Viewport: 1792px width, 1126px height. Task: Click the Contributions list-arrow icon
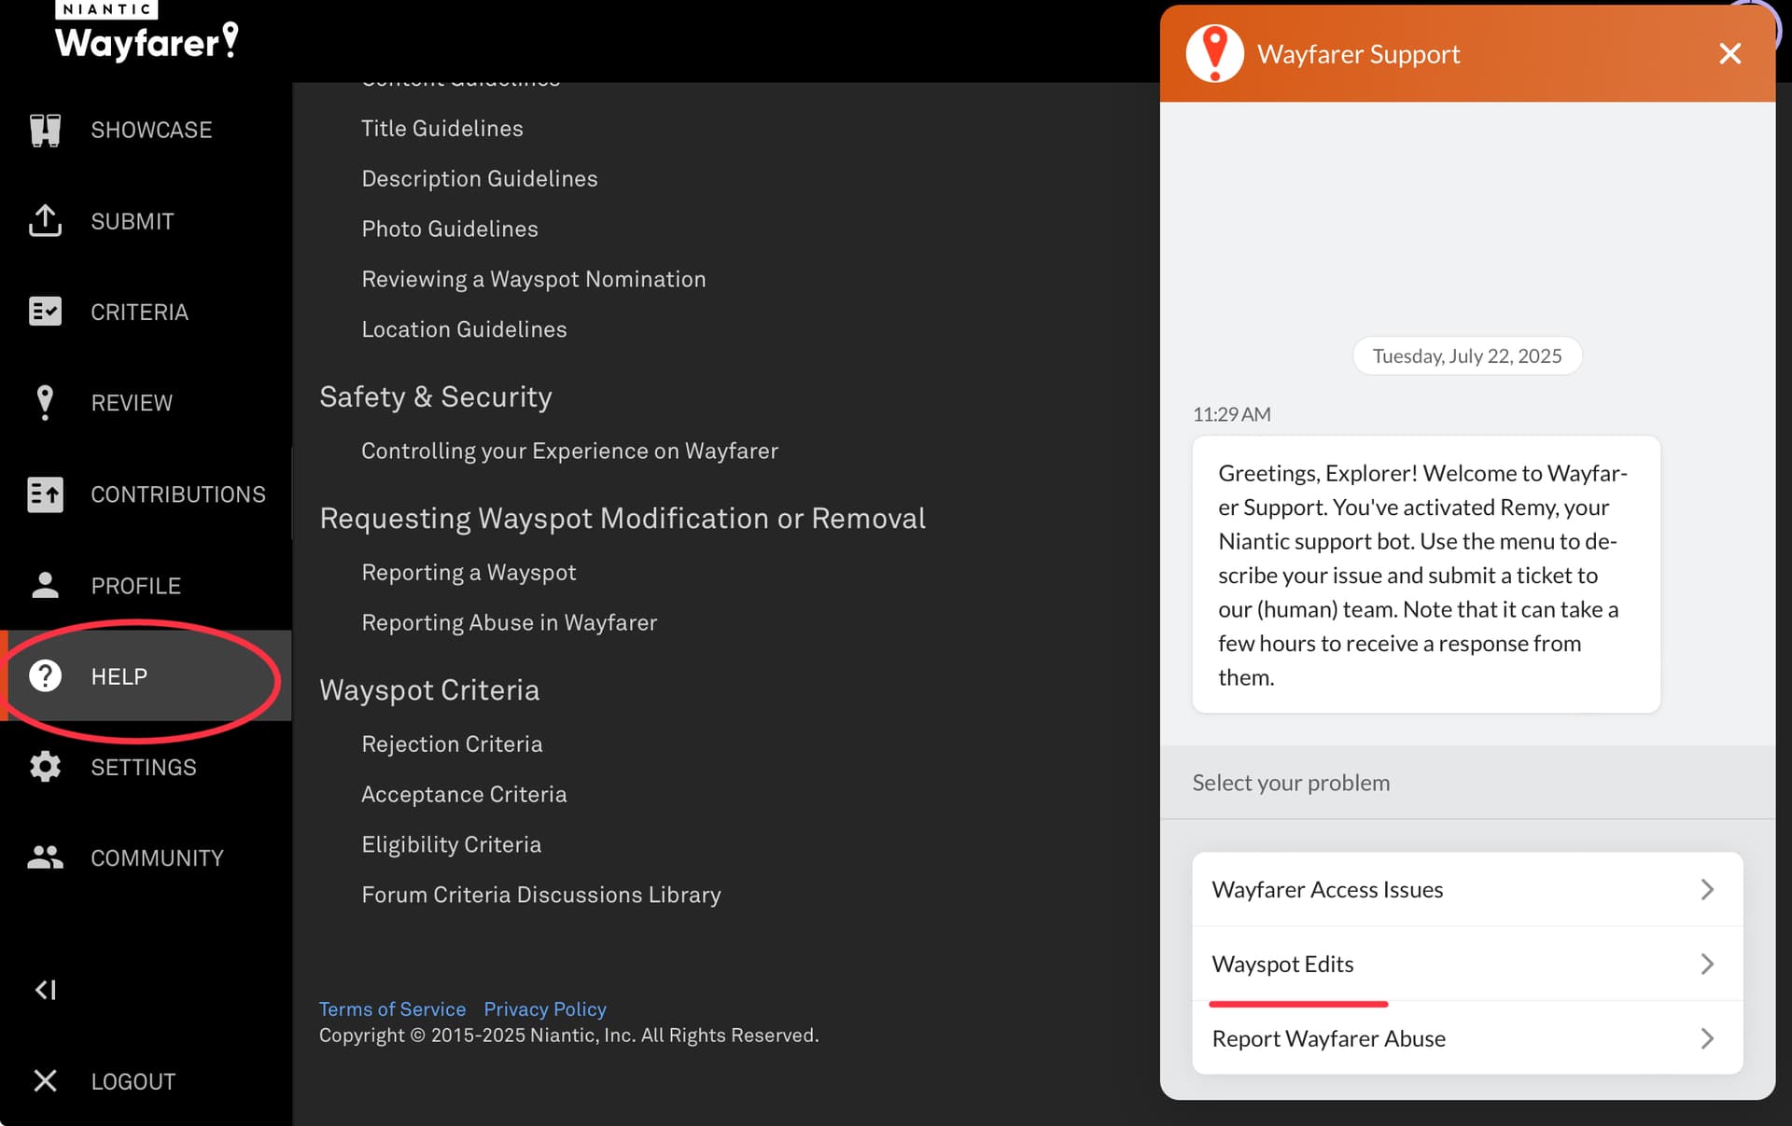45,493
